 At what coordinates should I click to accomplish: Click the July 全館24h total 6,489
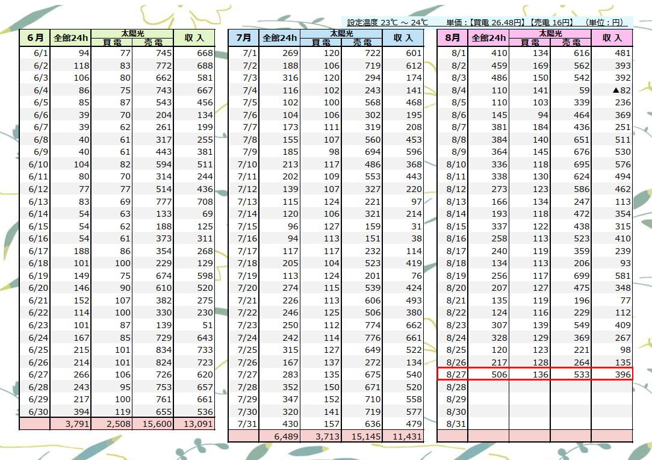(279, 437)
